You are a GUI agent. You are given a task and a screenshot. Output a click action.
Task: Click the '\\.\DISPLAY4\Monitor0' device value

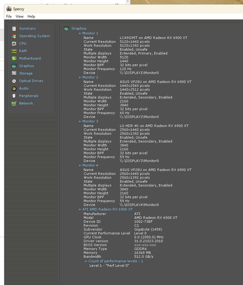tap(139, 205)
